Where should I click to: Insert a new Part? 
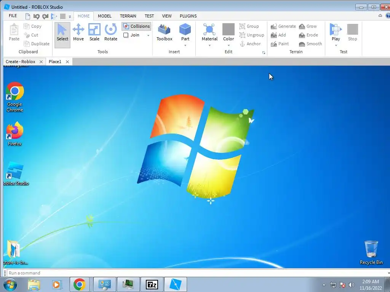coord(185,32)
